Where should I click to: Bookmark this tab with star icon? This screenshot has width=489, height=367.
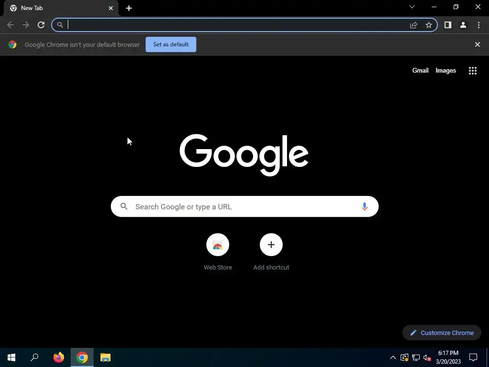tap(429, 25)
